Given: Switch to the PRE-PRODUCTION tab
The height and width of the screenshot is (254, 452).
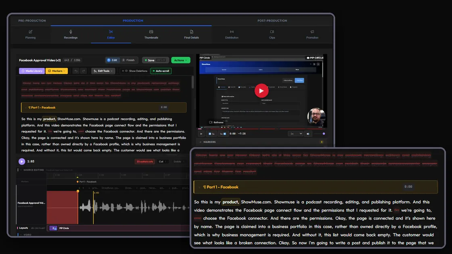Looking at the screenshot, I should click(x=32, y=21).
